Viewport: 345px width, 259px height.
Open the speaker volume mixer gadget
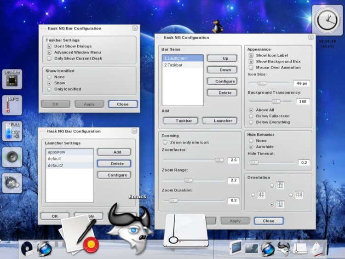(x=12, y=157)
